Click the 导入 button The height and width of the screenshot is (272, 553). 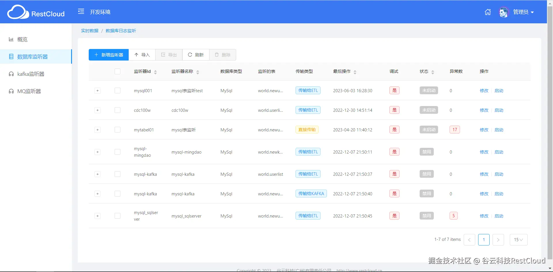pos(142,55)
